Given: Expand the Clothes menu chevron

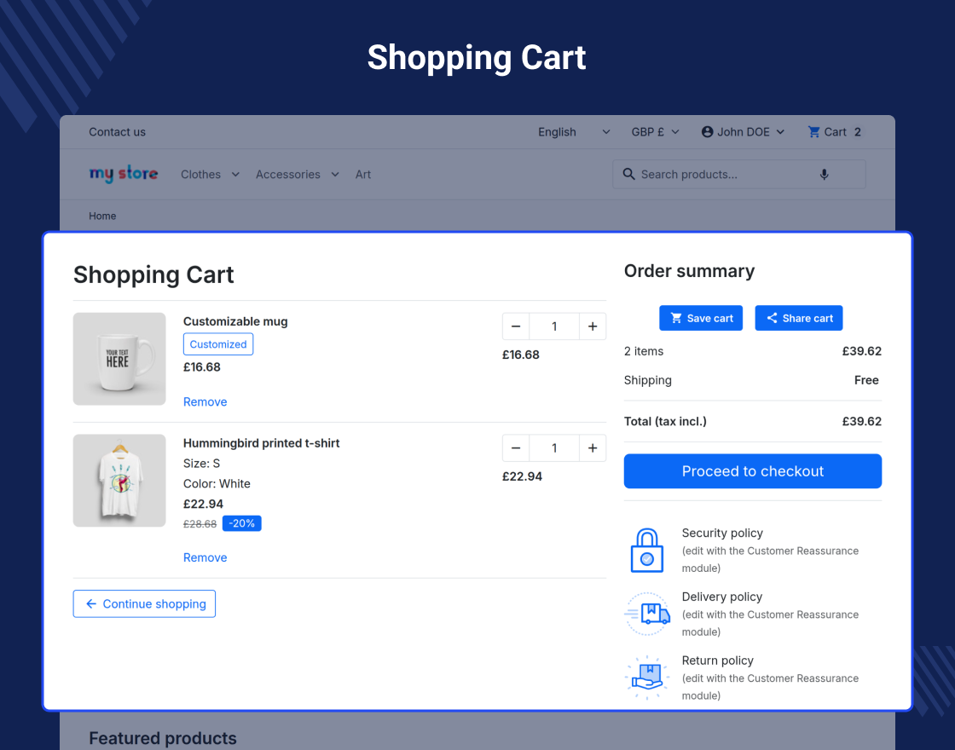Looking at the screenshot, I should (235, 175).
